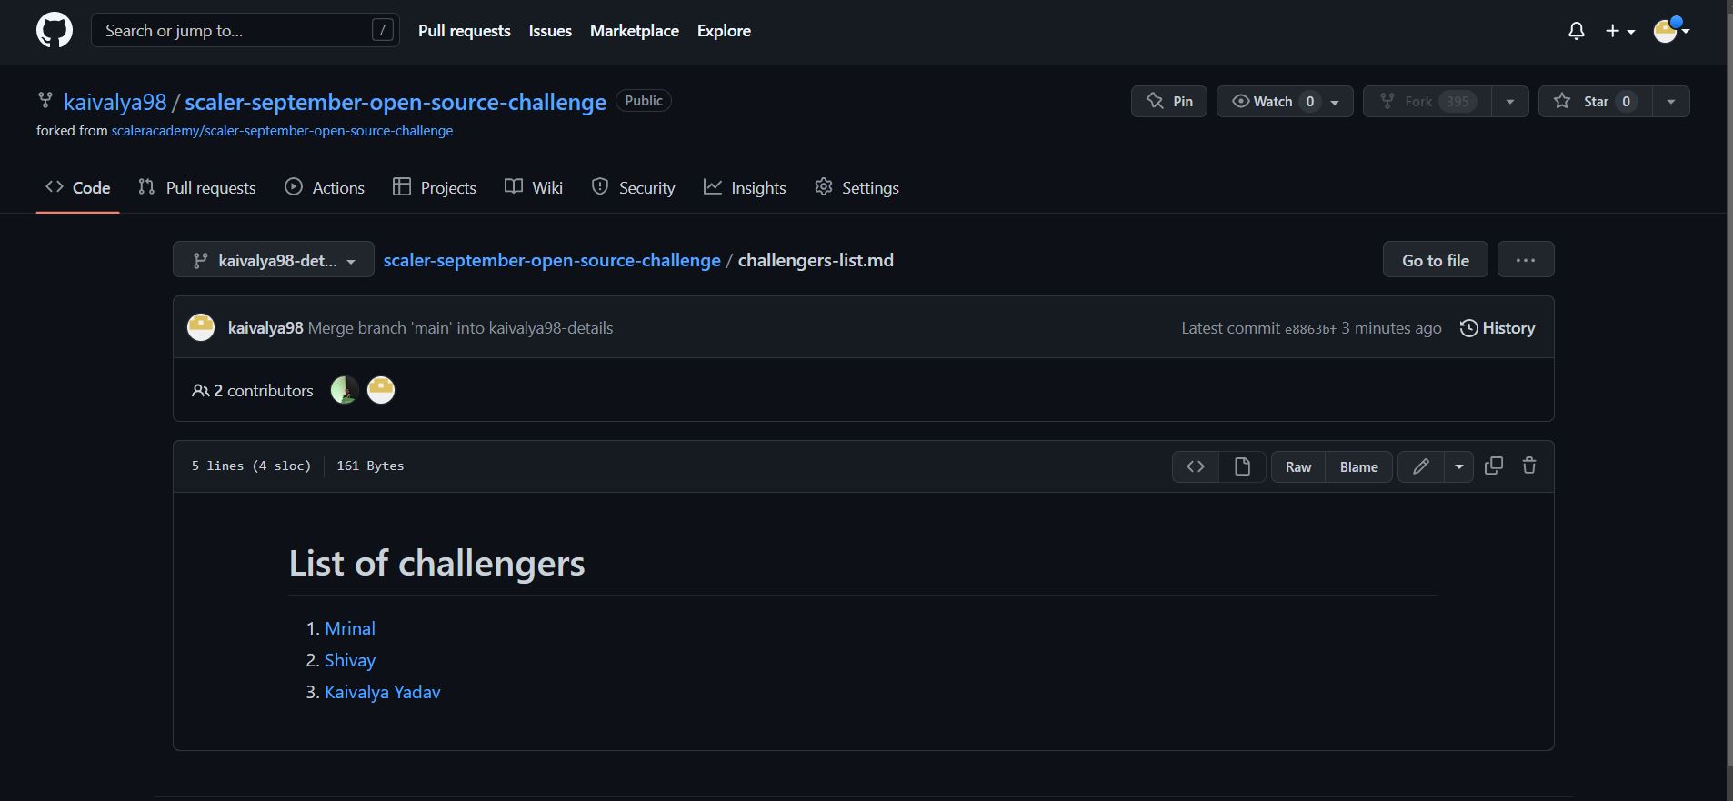This screenshot has height=801, width=1733.
Task: Switch to the Settings tab
Action: (856, 187)
